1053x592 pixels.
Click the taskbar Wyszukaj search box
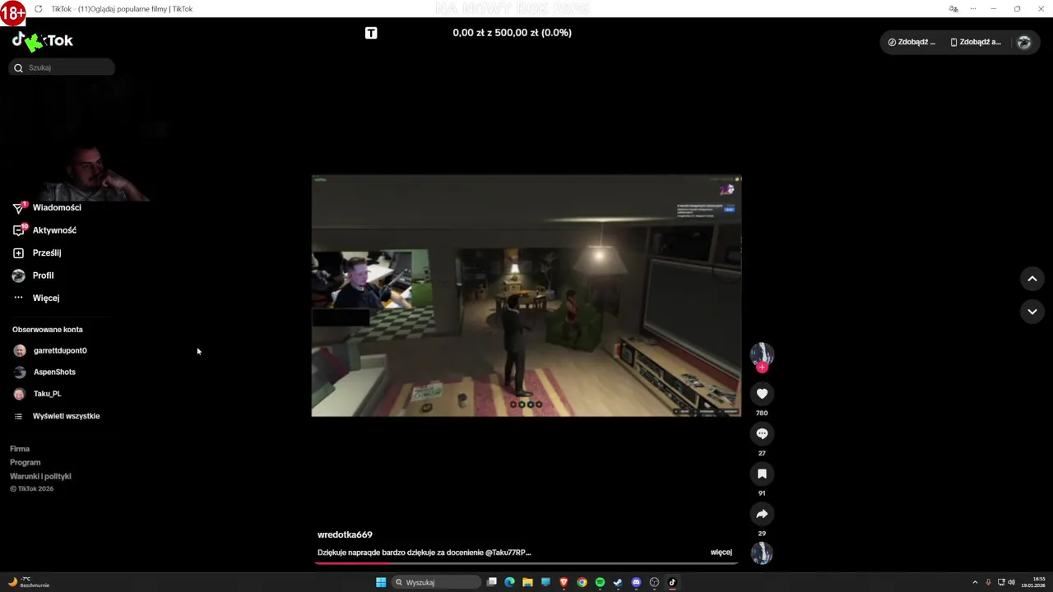(436, 582)
